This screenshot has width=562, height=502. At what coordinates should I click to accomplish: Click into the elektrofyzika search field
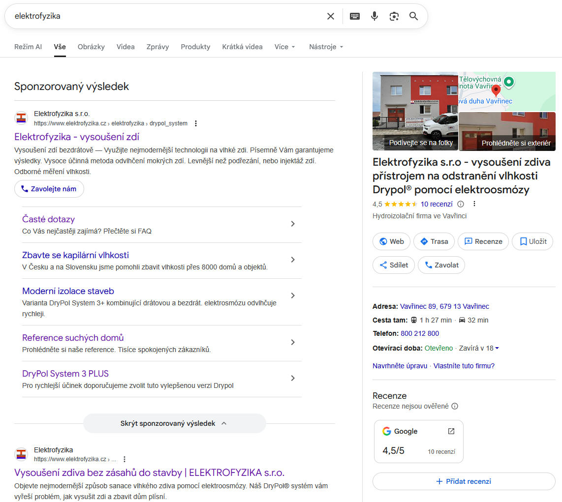click(162, 16)
